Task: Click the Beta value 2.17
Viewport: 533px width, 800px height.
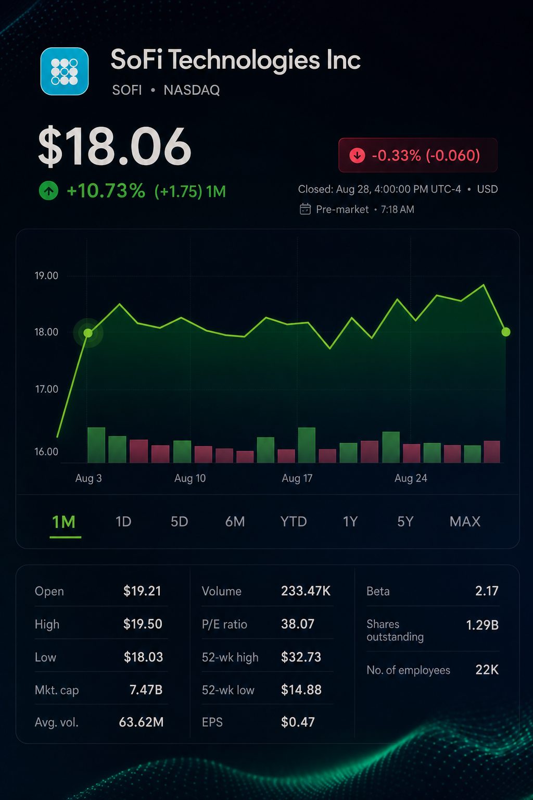Action: coord(487,591)
